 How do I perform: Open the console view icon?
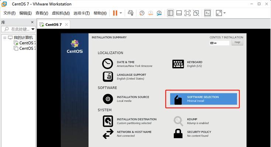(x=207, y=13)
